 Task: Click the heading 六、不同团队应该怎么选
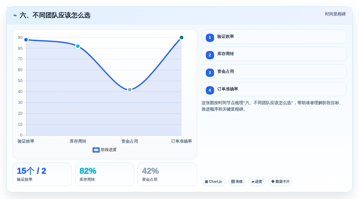tap(55, 15)
